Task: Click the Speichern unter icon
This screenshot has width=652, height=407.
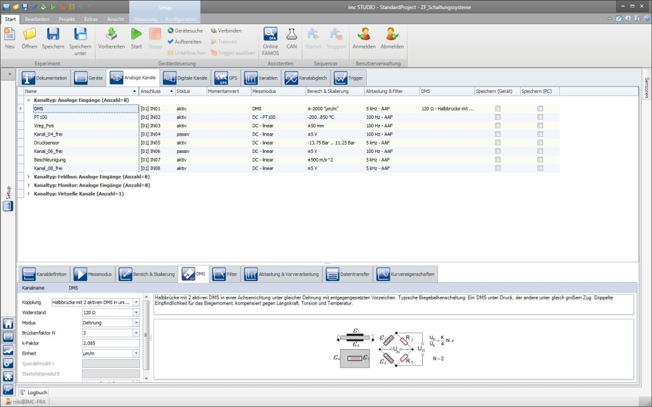Action: coord(80,35)
